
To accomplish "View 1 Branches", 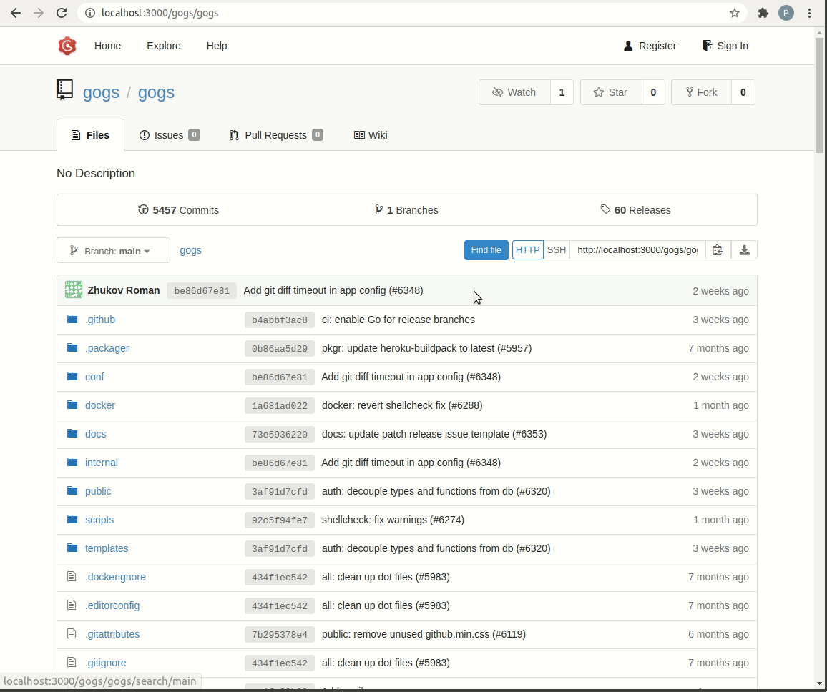I will 406,209.
